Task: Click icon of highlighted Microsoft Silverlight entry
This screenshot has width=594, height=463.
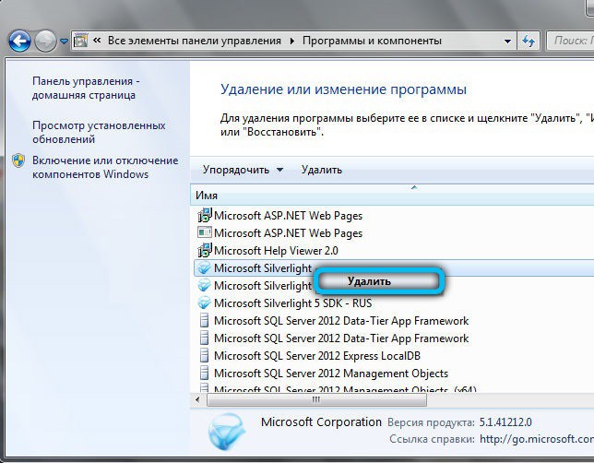Action: 205,267
